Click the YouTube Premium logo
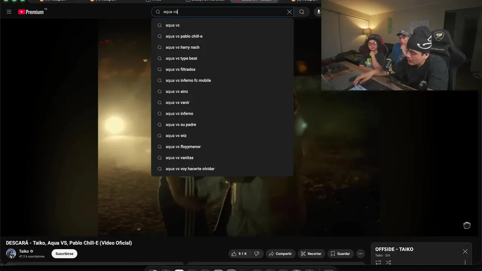Screen dimensions: 482x271 [x=31, y=12]
